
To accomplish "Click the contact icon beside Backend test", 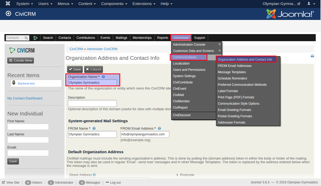I will click(x=14, y=83).
